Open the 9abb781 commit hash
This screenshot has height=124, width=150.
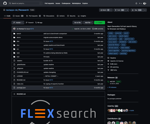coord(77,29)
